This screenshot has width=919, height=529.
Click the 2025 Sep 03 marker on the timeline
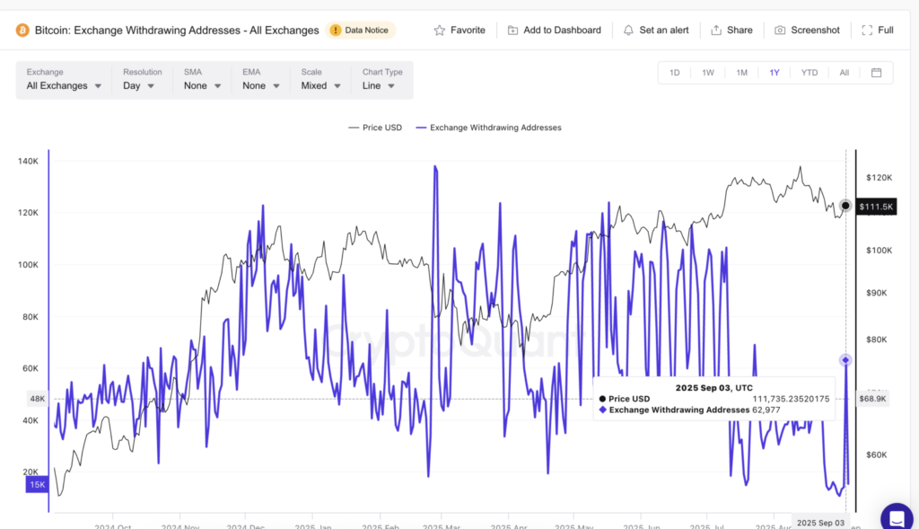click(x=820, y=522)
